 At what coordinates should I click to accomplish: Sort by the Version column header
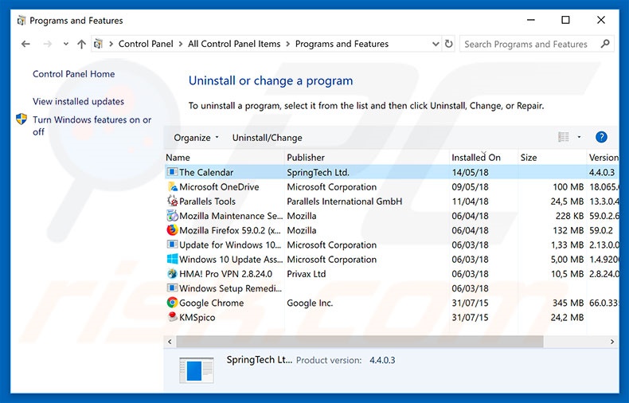(604, 158)
